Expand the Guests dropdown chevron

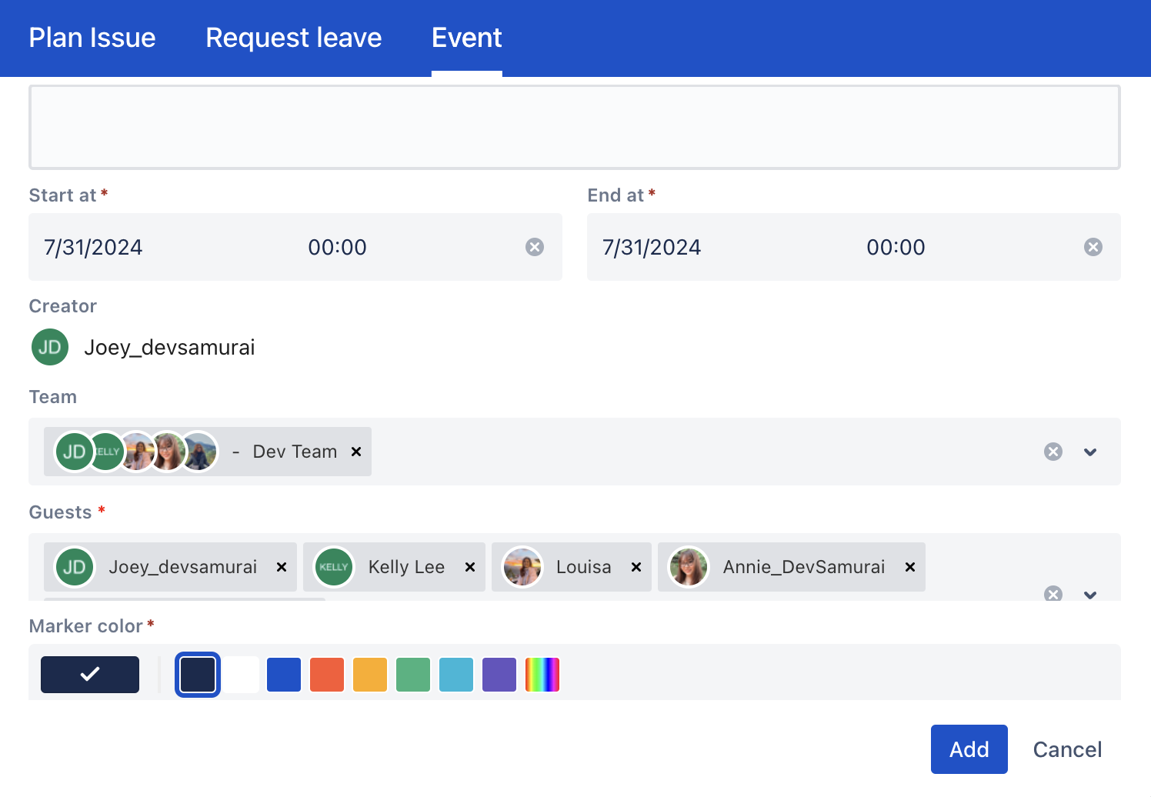click(x=1090, y=595)
